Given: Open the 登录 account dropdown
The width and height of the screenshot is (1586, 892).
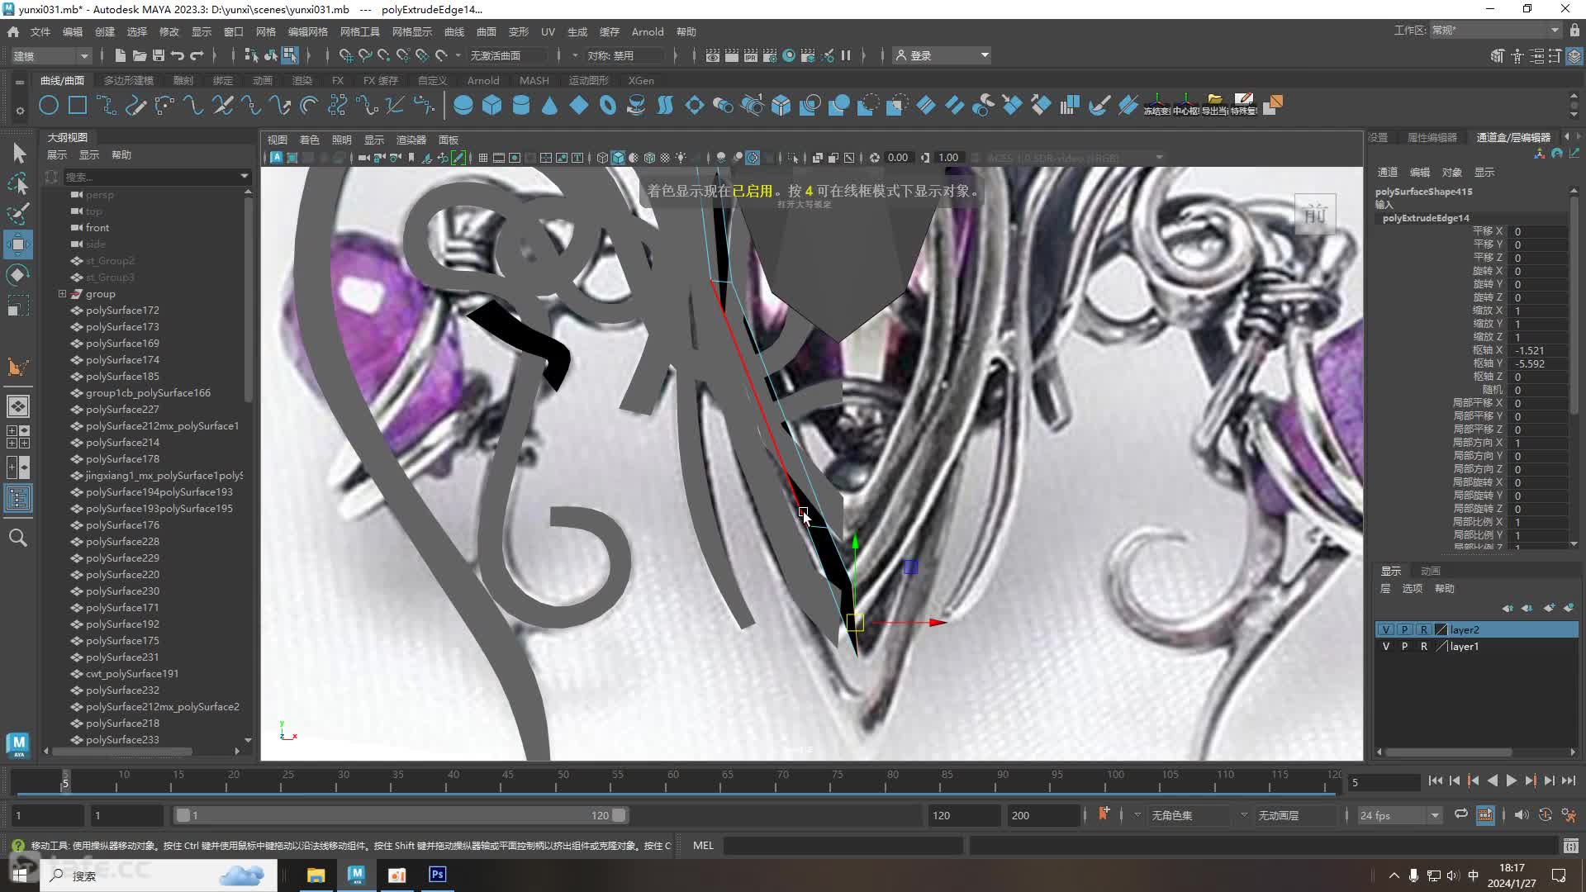Looking at the screenshot, I should click(x=943, y=55).
